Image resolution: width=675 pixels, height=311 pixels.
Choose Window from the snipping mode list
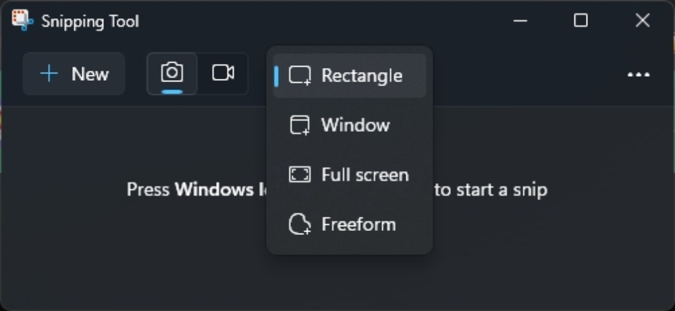pos(350,125)
